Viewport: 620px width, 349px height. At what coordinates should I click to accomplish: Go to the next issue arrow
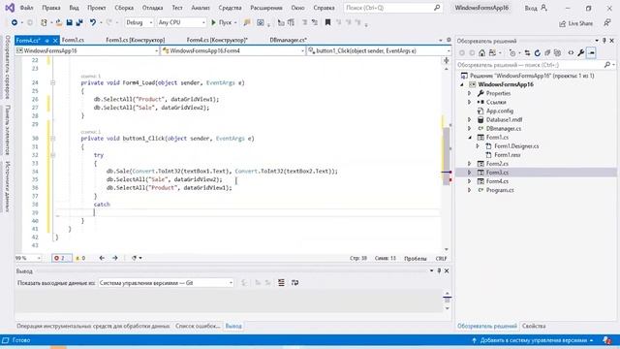115,258
